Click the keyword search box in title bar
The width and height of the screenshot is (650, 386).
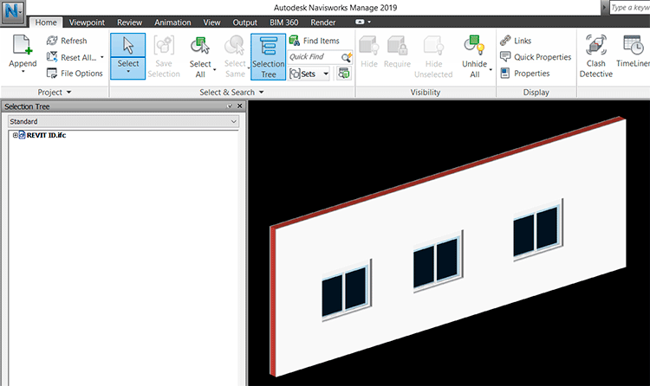click(630, 8)
